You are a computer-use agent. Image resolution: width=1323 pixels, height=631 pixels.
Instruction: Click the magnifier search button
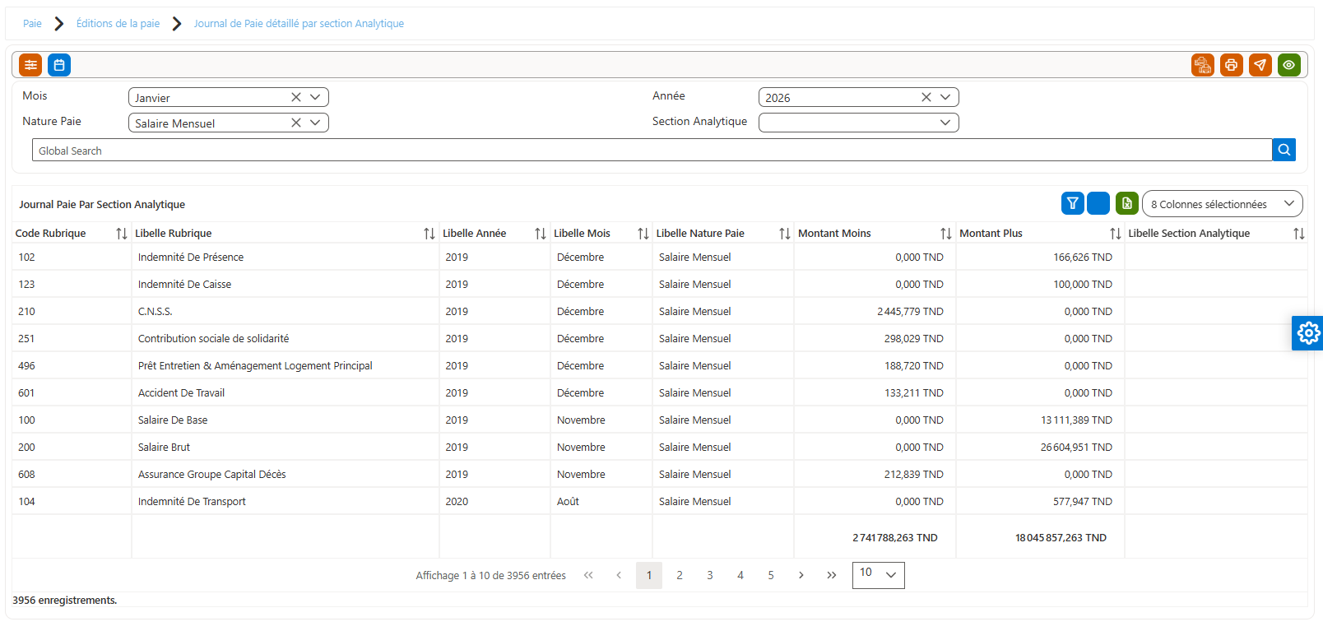tap(1284, 150)
